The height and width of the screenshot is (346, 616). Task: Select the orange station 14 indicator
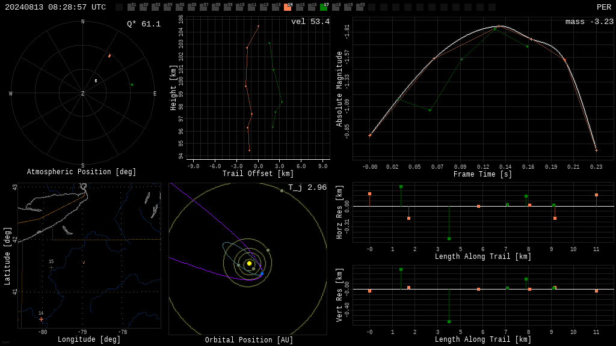tap(288, 7)
